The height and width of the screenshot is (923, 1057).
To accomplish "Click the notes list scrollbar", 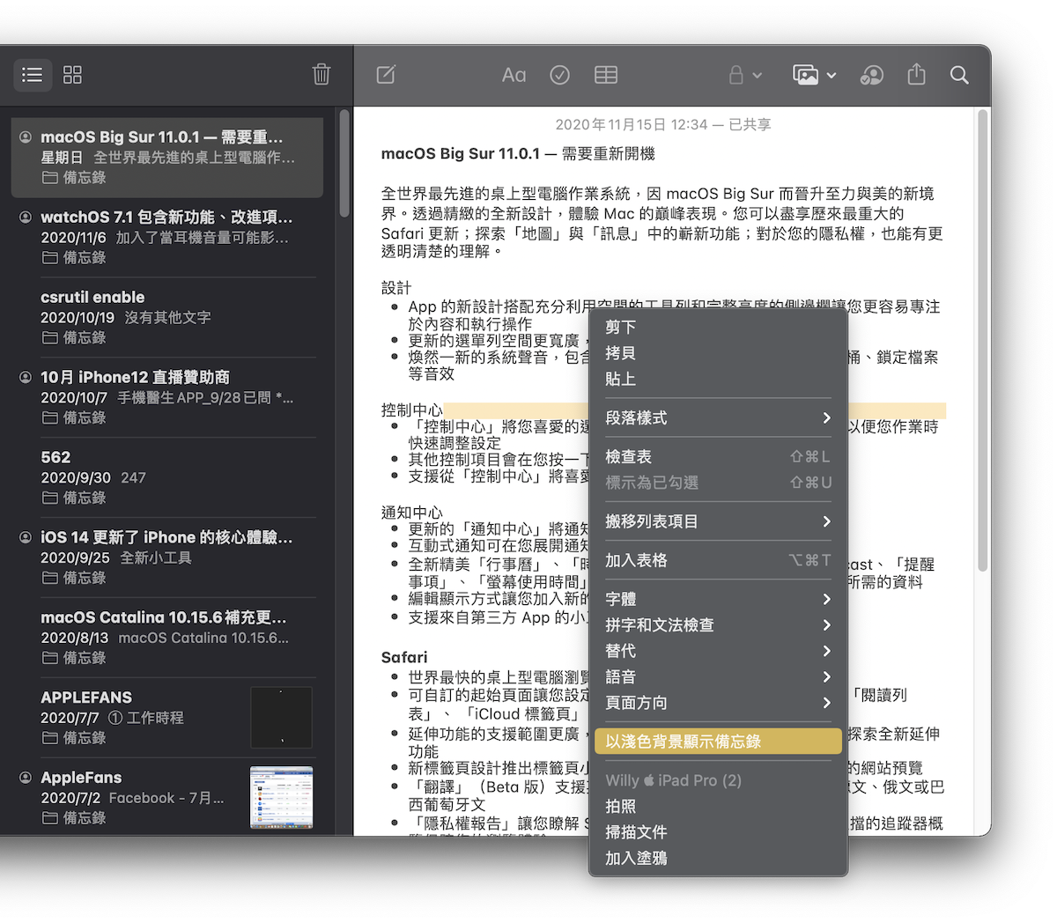I will 344,165.
